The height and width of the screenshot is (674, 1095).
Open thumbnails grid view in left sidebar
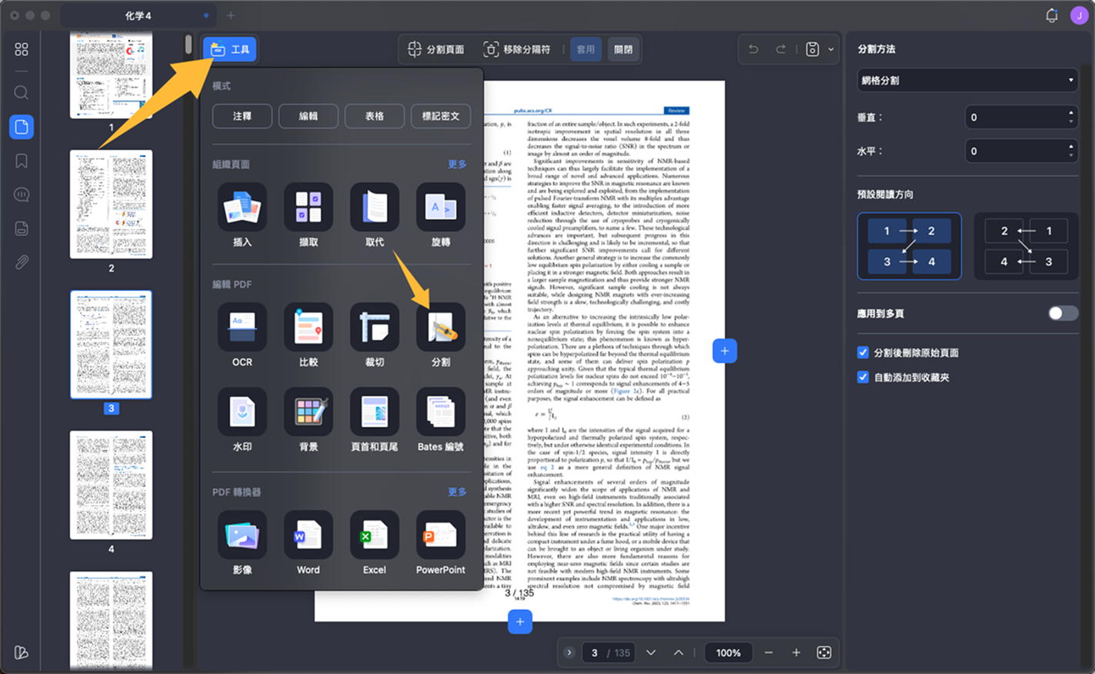click(x=22, y=49)
